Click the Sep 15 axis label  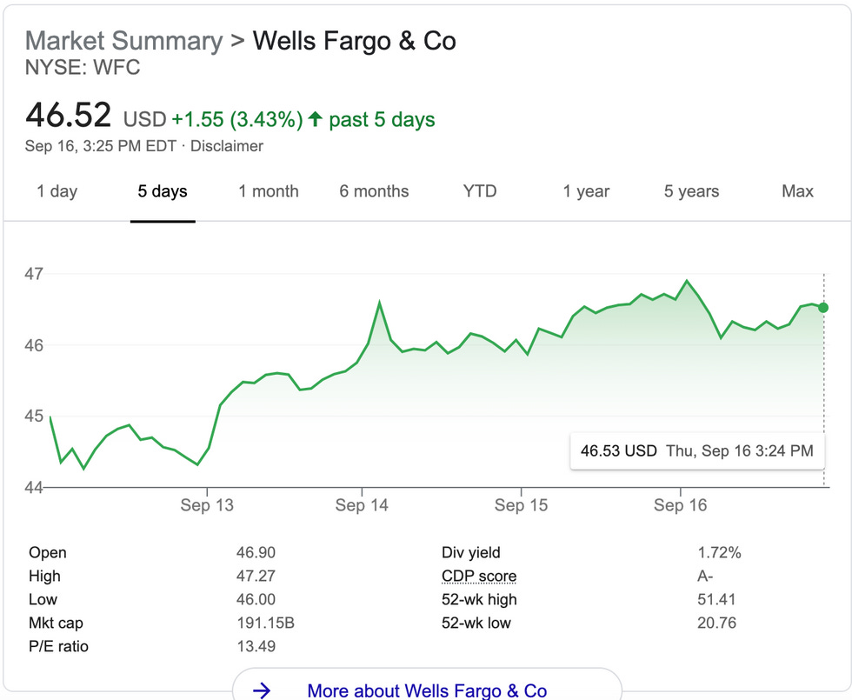click(521, 505)
